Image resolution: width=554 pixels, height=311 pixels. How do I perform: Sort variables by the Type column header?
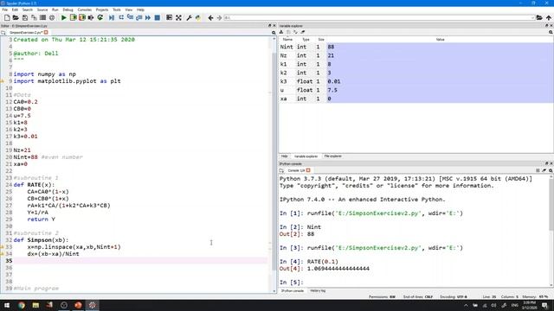(306, 40)
